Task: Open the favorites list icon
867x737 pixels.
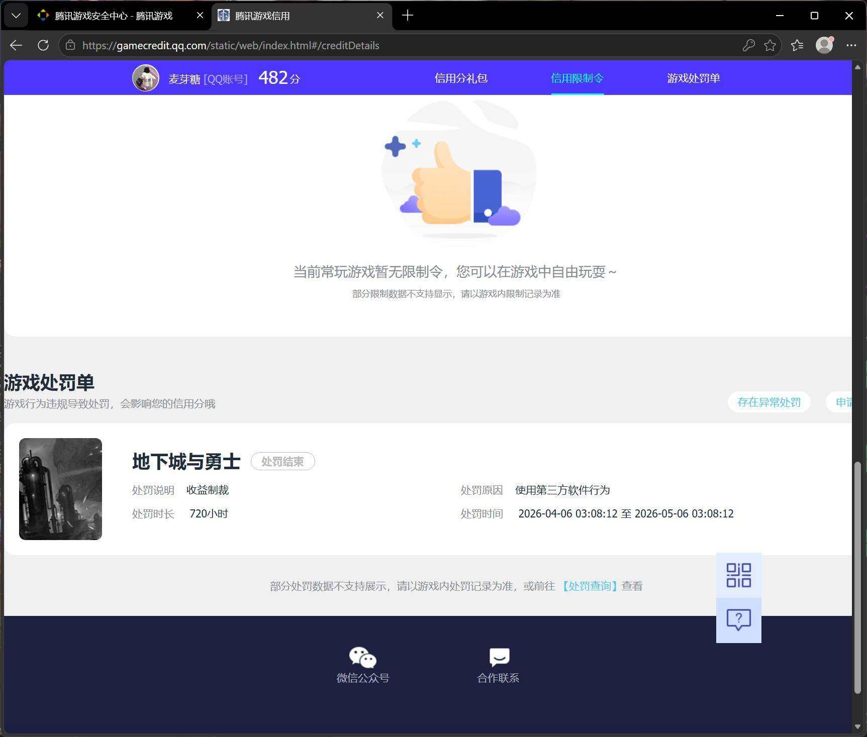Action: pos(797,45)
